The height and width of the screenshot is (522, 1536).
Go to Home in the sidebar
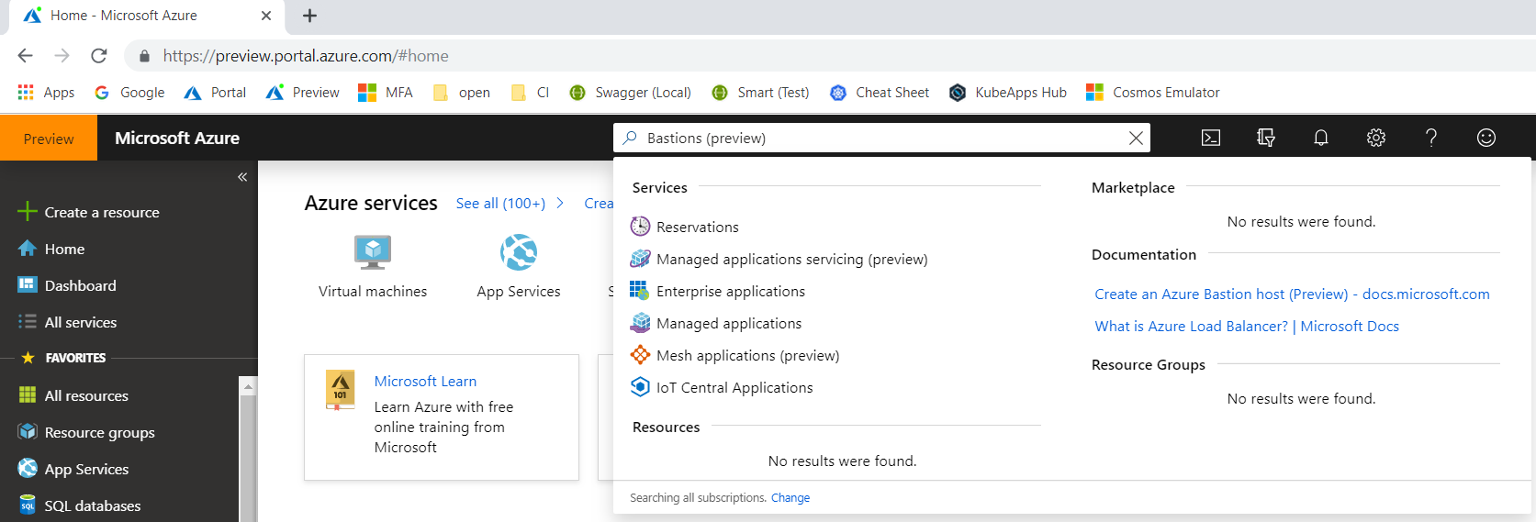pos(51,249)
